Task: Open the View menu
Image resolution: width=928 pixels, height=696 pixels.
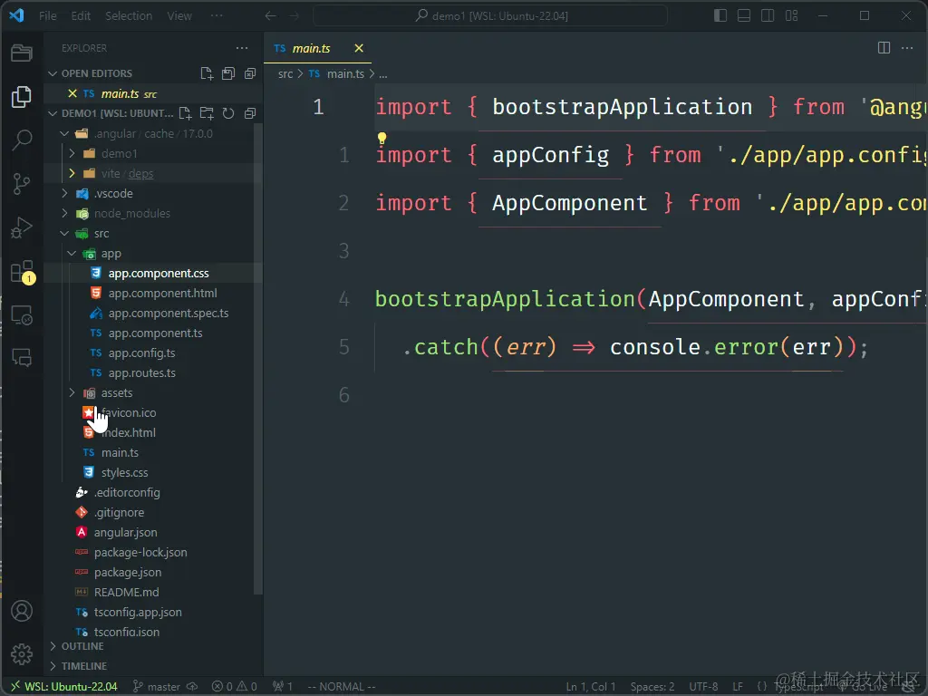Action: point(179,15)
